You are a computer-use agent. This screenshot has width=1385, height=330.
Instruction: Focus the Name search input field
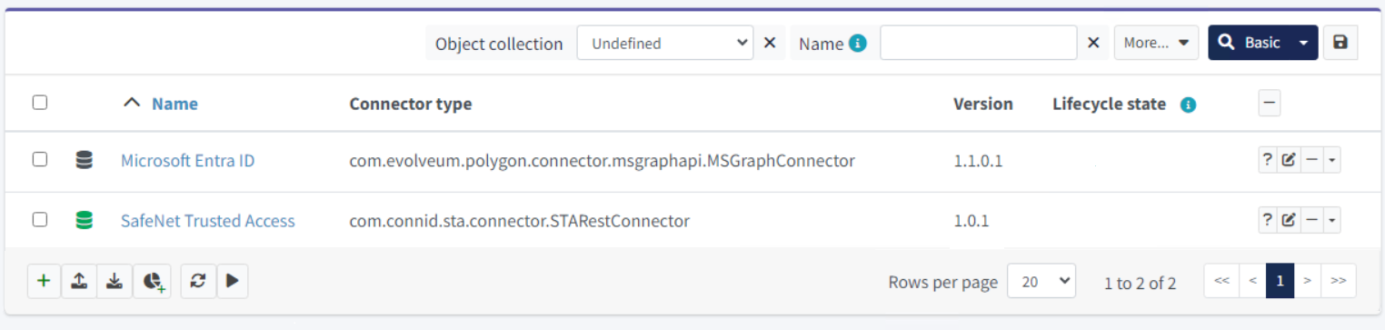point(979,43)
